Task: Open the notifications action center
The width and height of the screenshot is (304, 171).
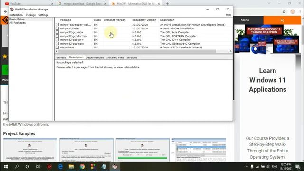Action: coord(298,167)
